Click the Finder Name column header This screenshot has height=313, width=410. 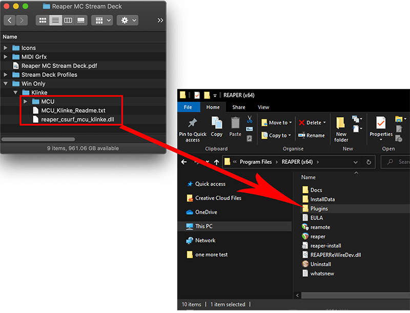(x=10, y=37)
